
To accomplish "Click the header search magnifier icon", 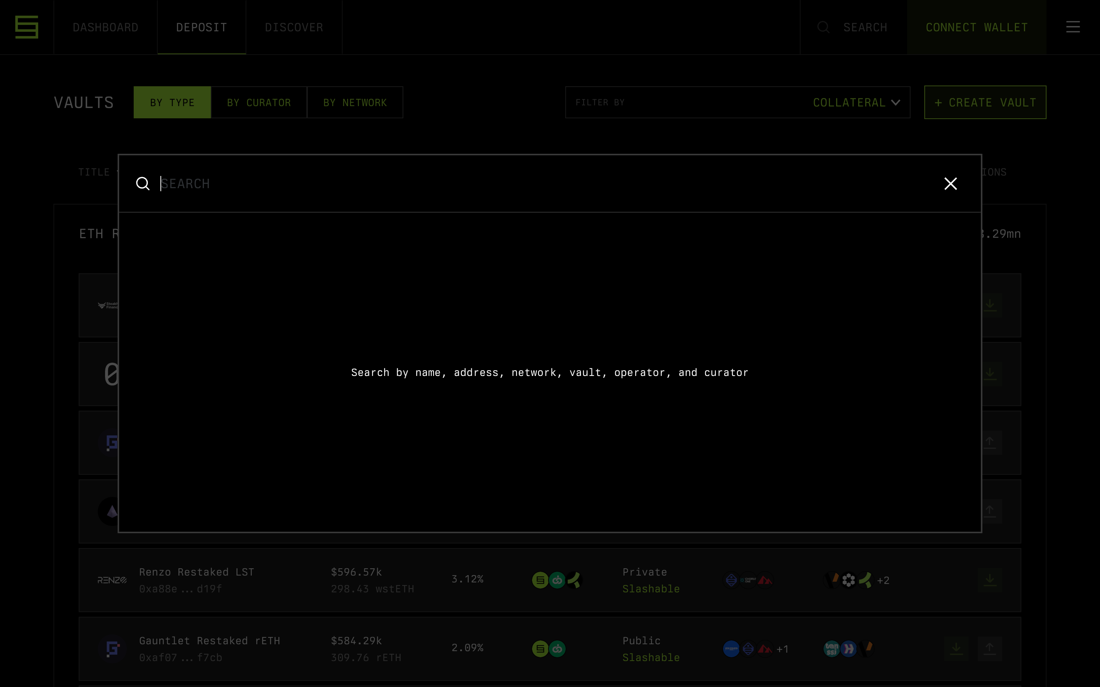I will [823, 27].
